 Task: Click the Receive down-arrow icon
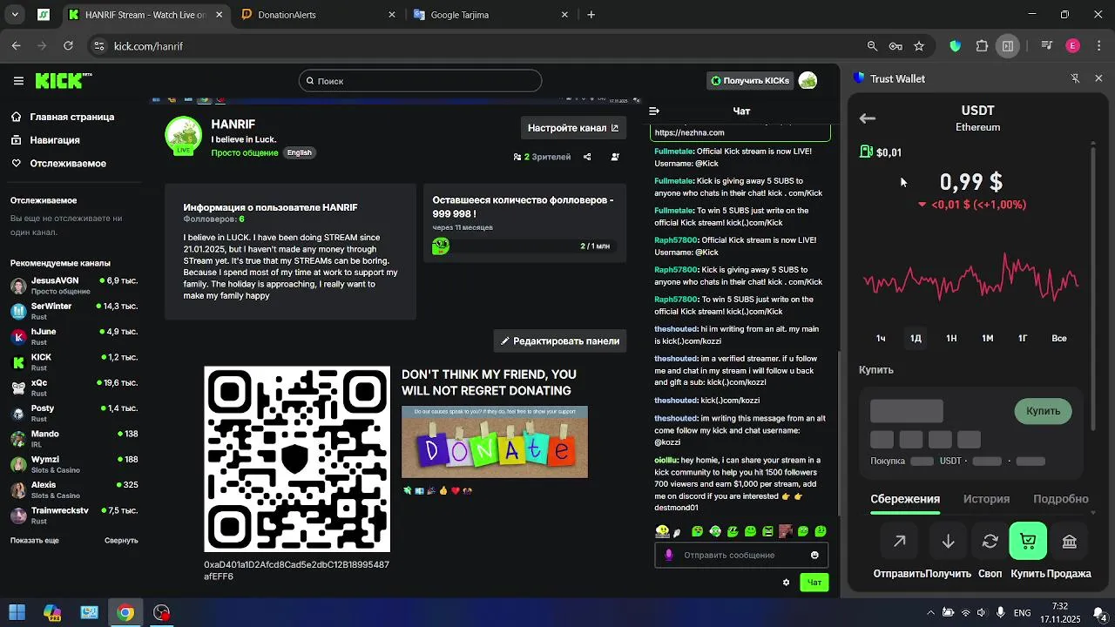[948, 542]
